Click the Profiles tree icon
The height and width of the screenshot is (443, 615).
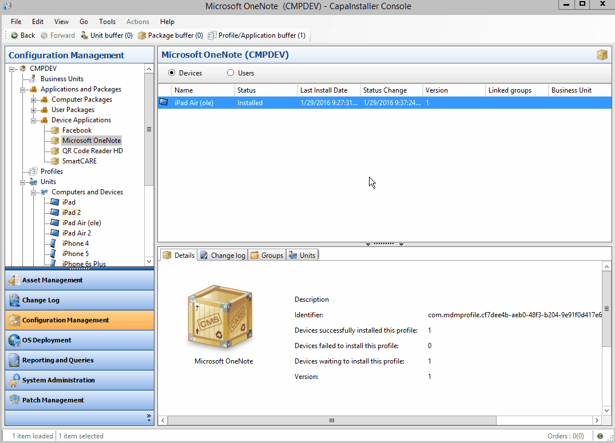click(x=34, y=171)
